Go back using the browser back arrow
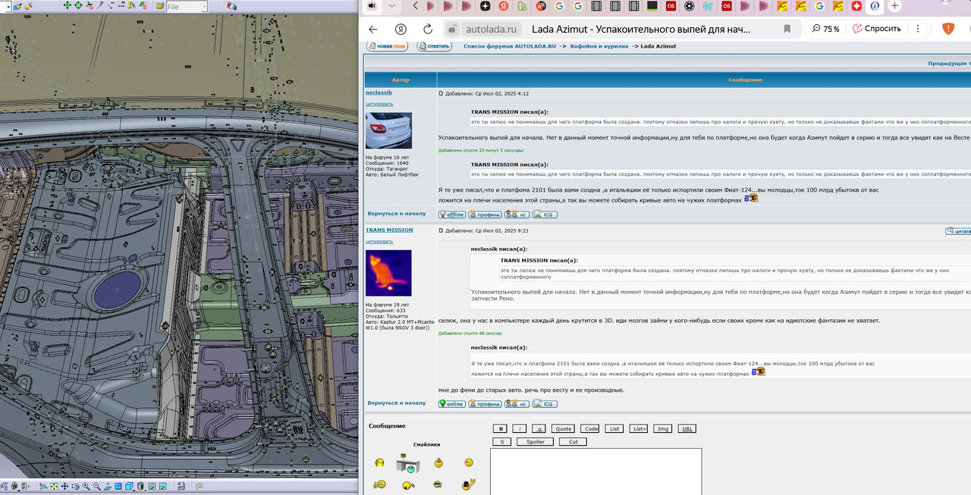Viewport: 971px width, 495px height. [x=372, y=29]
